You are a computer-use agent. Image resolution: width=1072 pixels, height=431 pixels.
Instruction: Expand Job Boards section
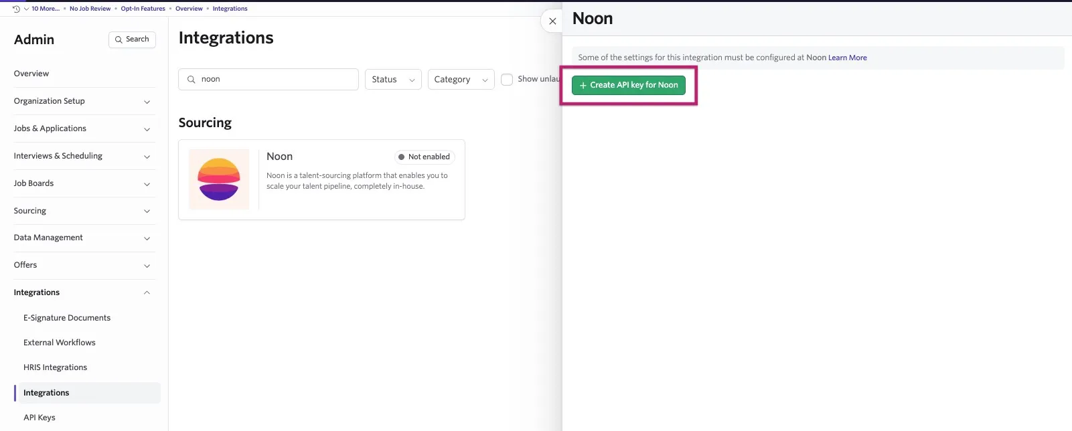point(84,183)
